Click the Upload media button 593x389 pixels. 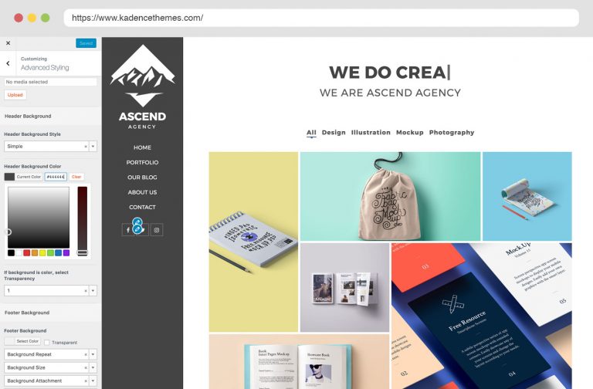coord(15,95)
